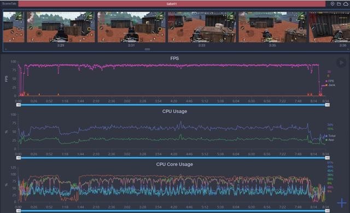Toggle the Jank series in the legend

click(x=330, y=85)
